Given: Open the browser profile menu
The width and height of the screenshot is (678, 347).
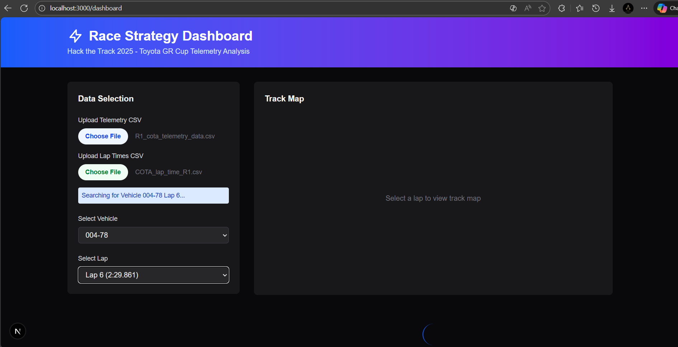Looking at the screenshot, I should (628, 8).
